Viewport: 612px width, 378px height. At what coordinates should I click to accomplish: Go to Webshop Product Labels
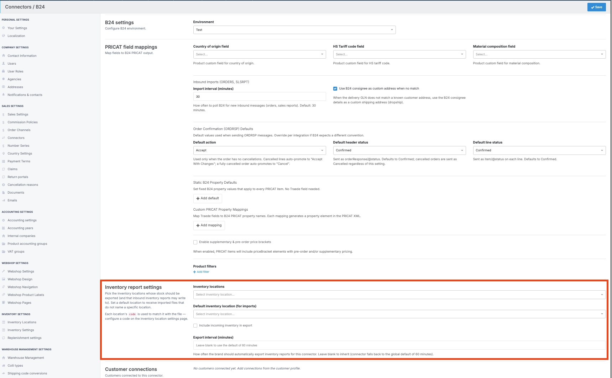[26, 295]
